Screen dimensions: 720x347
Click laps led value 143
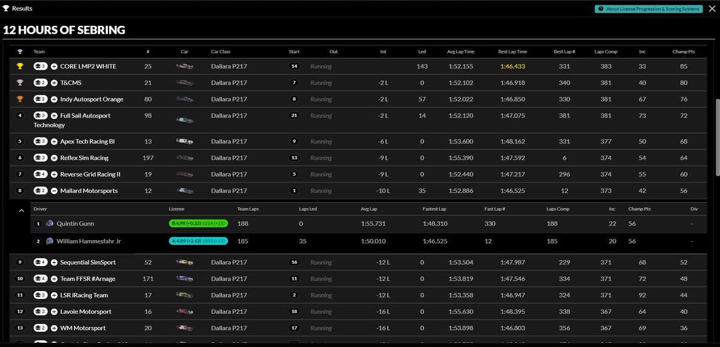(x=422, y=67)
